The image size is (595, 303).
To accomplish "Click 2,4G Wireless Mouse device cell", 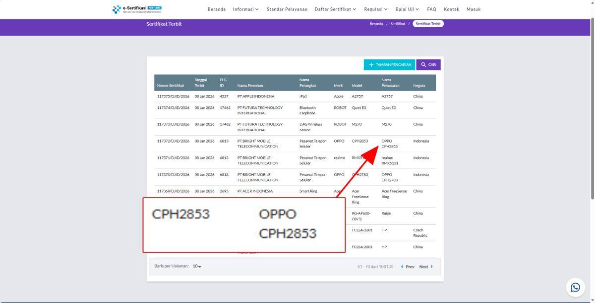I will 310,127.
